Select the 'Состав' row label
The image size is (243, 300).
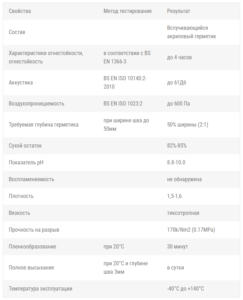(17, 32)
